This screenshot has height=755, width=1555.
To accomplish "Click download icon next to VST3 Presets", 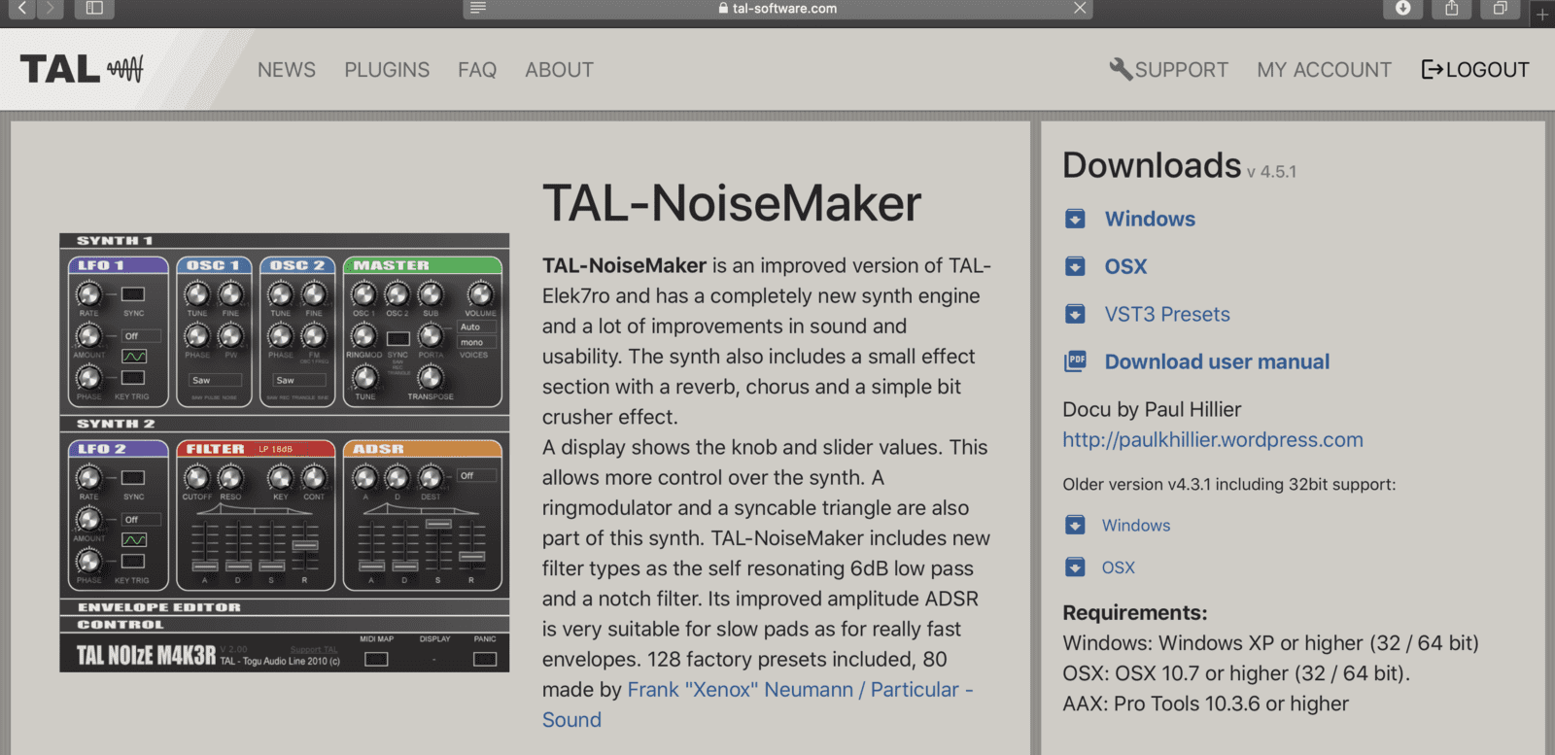I will click(x=1075, y=314).
